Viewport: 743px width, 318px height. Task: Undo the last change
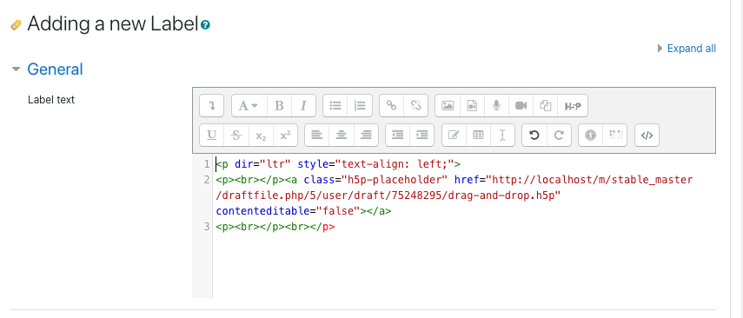point(534,135)
